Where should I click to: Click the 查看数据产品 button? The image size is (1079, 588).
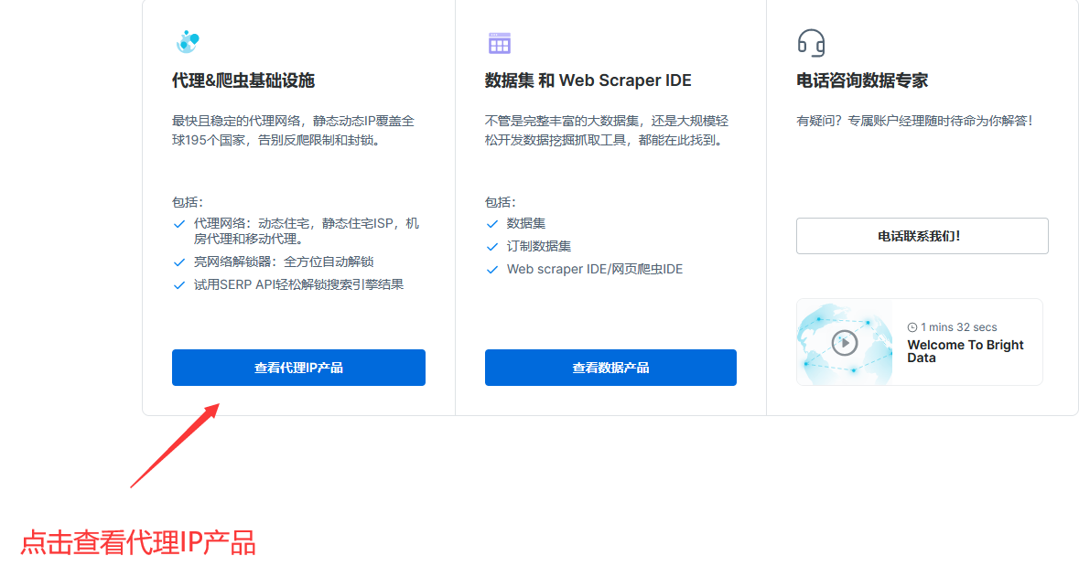click(610, 367)
